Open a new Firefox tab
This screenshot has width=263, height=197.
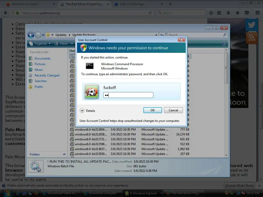coord(170,4)
